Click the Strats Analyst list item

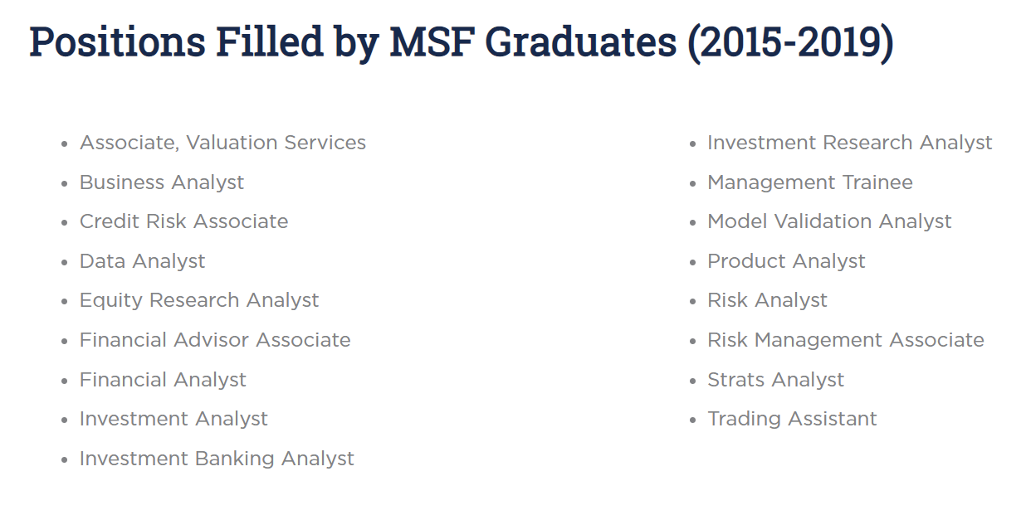pyautogui.click(x=775, y=380)
